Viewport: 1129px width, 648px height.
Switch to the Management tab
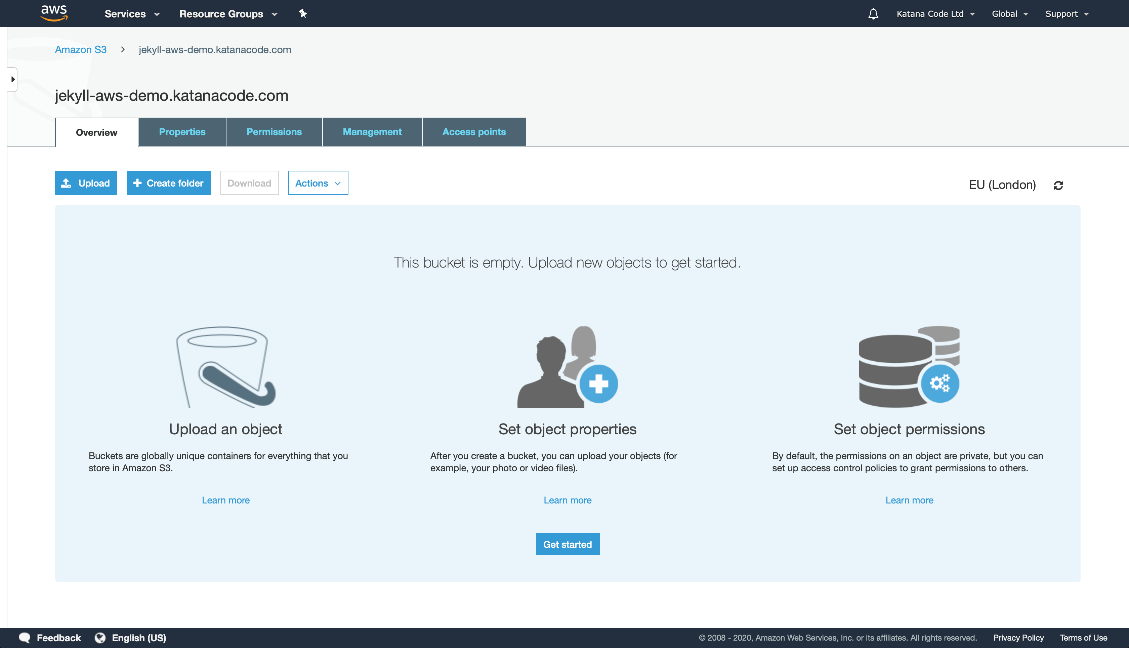point(372,132)
